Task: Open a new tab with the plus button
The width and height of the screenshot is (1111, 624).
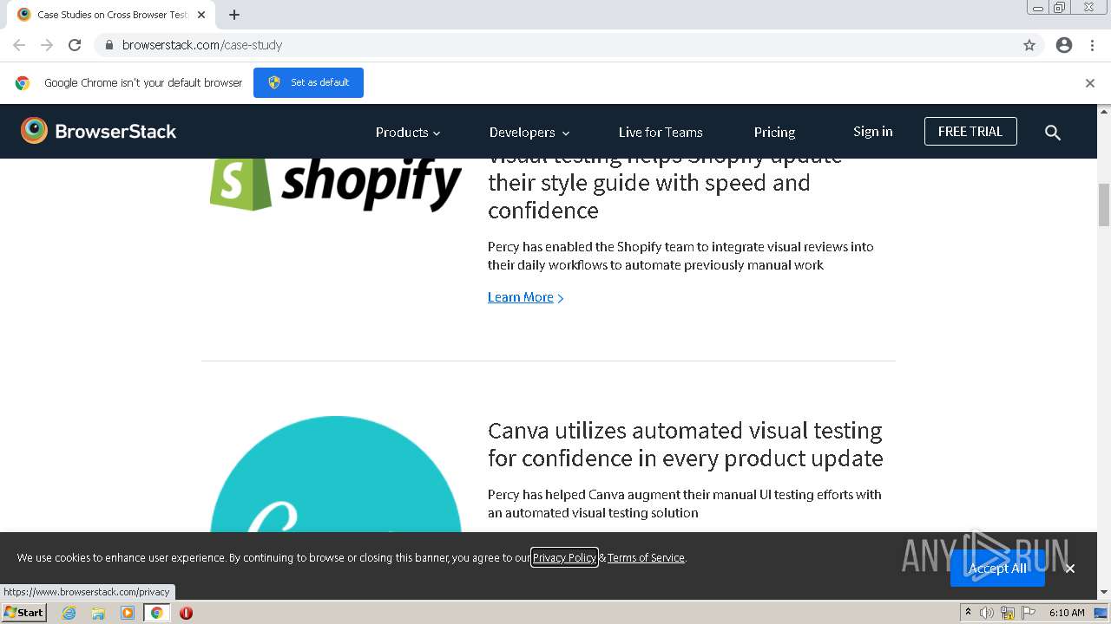Action: (x=234, y=15)
